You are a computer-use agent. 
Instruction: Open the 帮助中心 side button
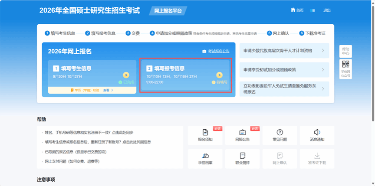pyautogui.click(x=345, y=51)
